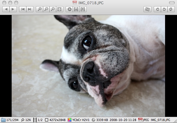Click the window resize grip
The width and height of the screenshot is (177, 123).
click(175, 121)
